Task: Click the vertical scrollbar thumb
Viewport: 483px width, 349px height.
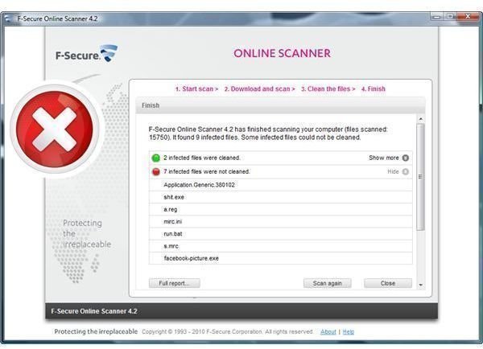Action: coord(421,177)
